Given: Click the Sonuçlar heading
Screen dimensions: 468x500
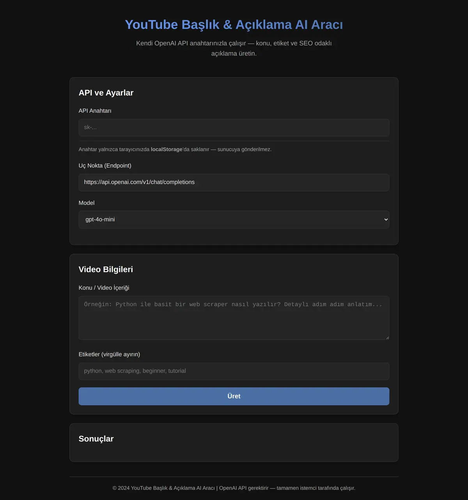Looking at the screenshot, I should (x=96, y=439).
